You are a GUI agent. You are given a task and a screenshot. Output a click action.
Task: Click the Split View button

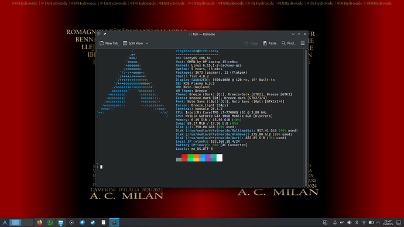pos(133,43)
